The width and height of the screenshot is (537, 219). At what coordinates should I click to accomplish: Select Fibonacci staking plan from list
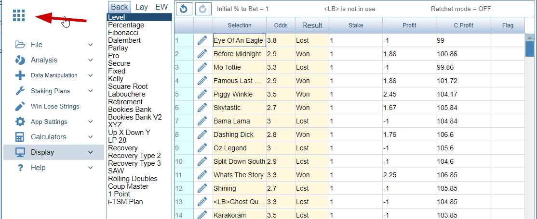point(123,33)
